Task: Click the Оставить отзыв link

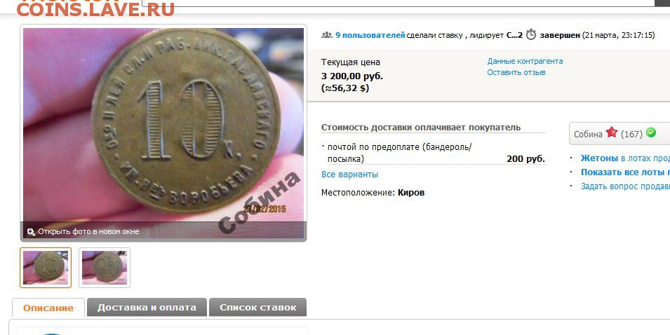Action: pyautogui.click(x=516, y=73)
